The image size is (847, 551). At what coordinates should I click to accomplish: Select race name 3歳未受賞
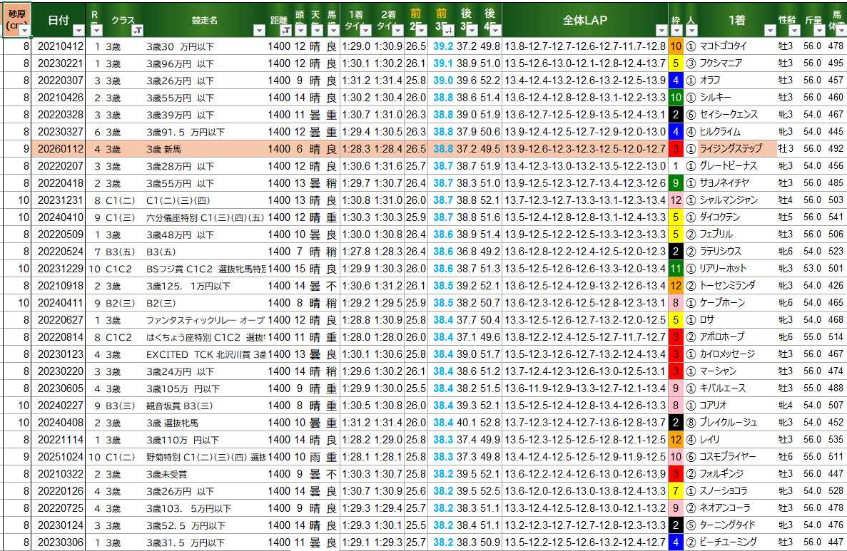[x=205, y=474]
